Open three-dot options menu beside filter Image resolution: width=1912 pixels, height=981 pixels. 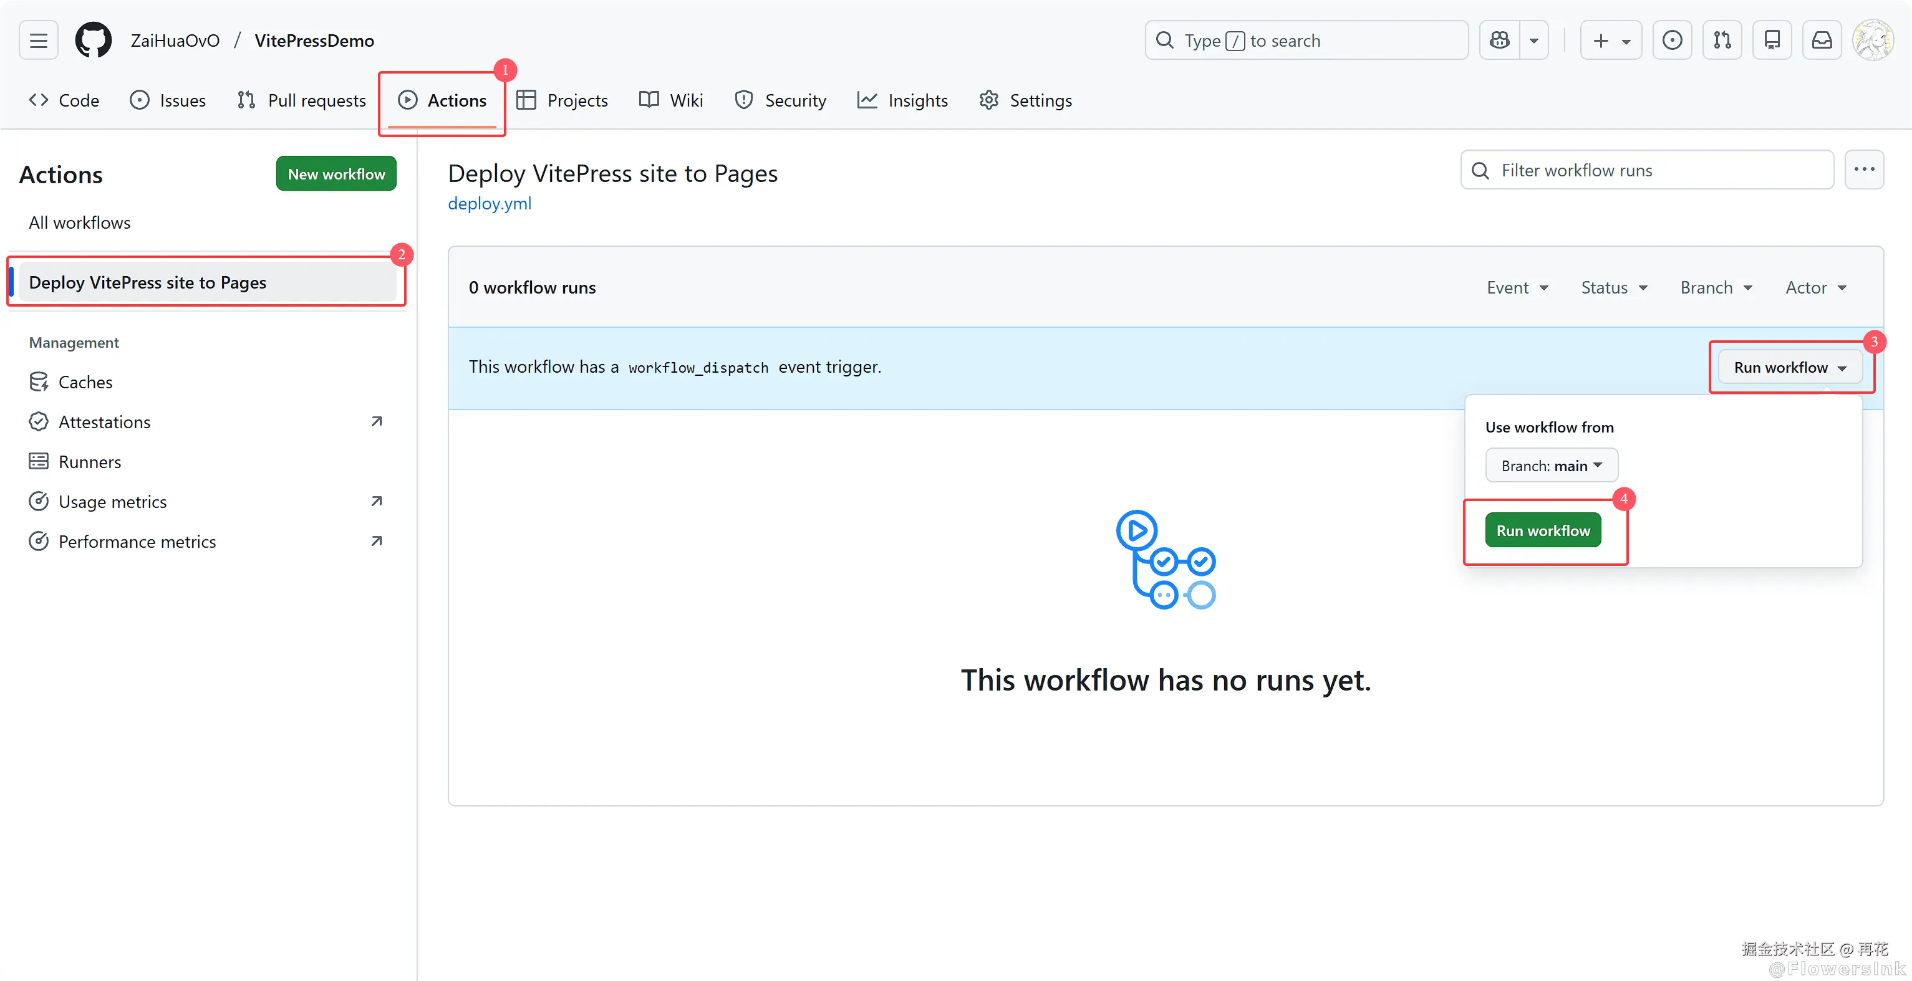click(1864, 170)
